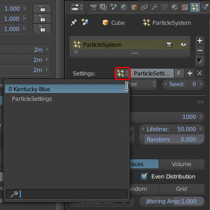Select 0 Kentucky Blue from list
This screenshot has width=210, height=210.
(67, 89)
